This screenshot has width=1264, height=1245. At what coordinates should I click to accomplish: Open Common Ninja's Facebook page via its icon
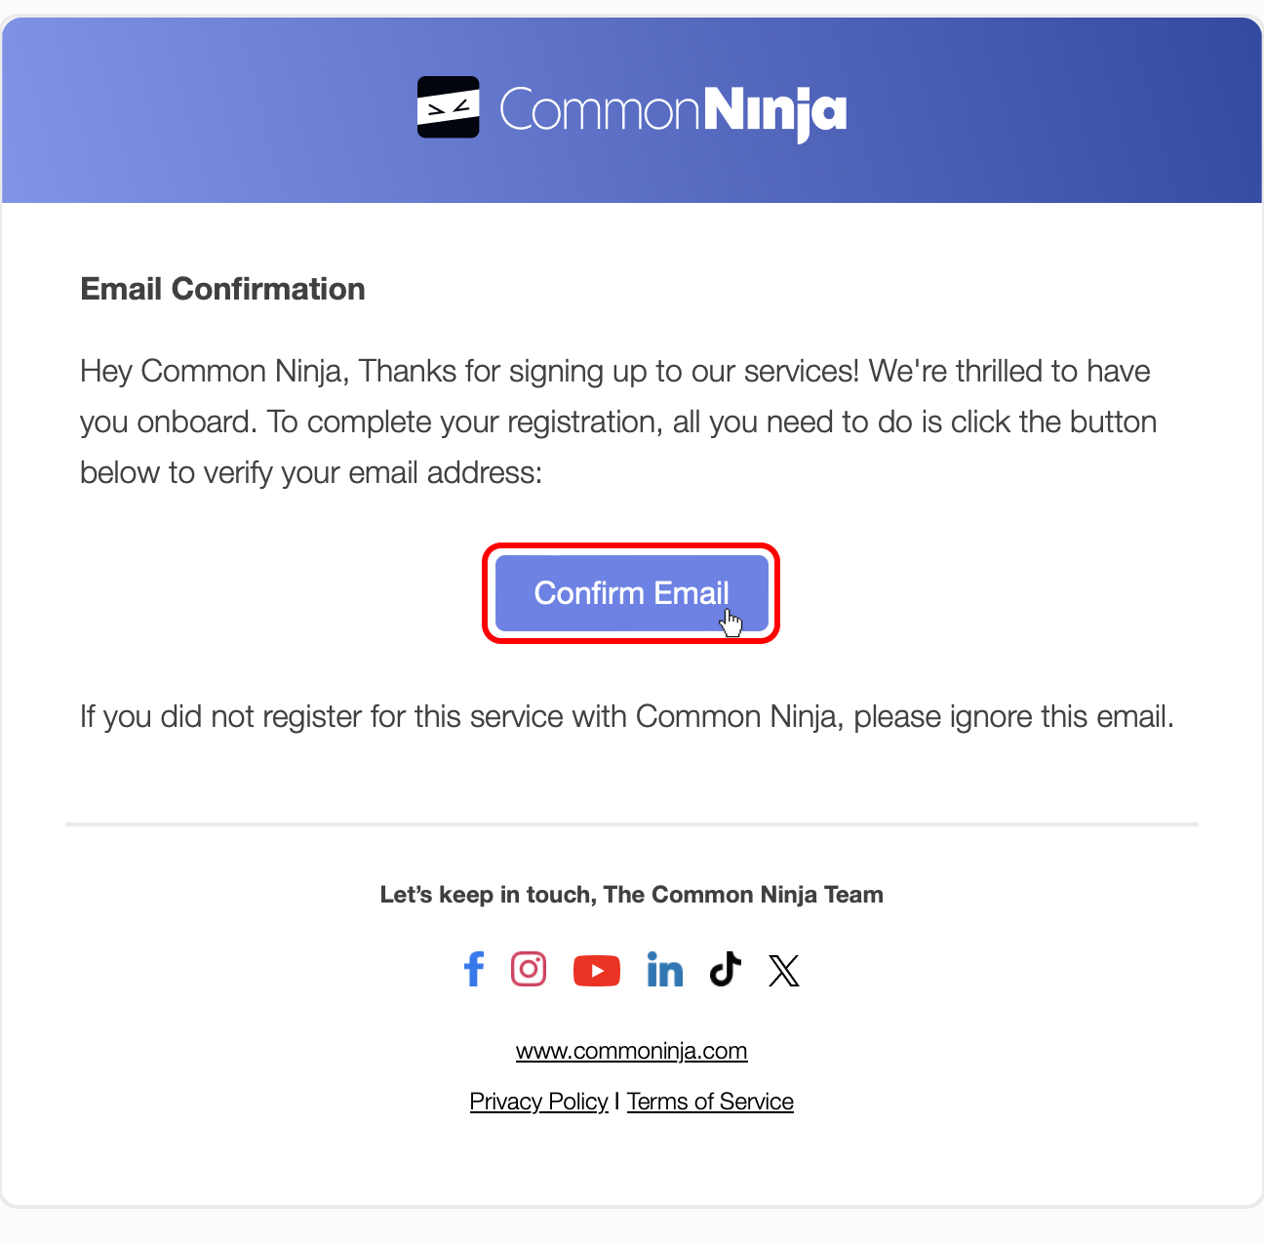point(474,969)
